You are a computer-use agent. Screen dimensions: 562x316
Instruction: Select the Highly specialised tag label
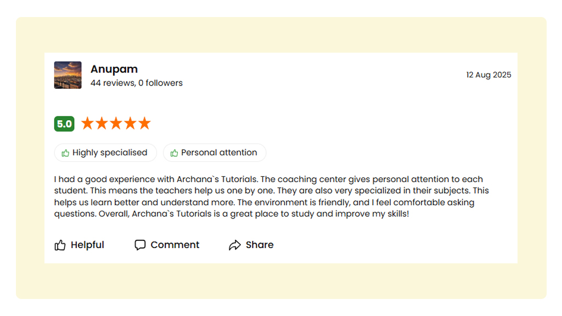110,153
